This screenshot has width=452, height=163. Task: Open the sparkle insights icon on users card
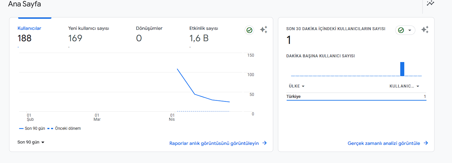(x=264, y=30)
